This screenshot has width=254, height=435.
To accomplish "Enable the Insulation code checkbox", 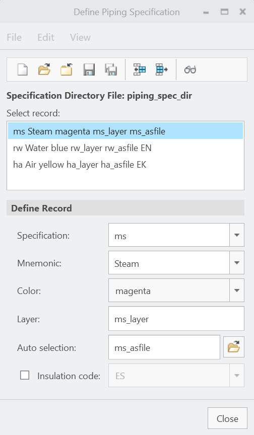I will click(x=25, y=376).
